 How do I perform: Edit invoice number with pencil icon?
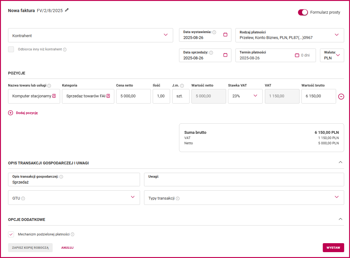[67, 10]
